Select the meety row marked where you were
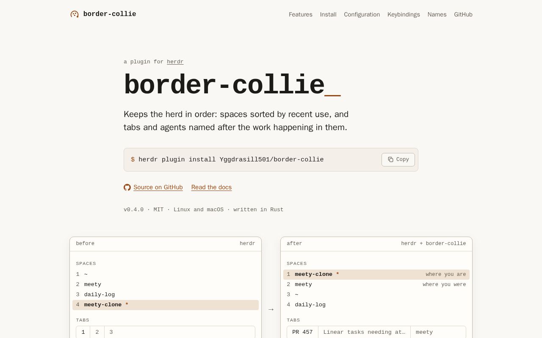This screenshot has width=542, height=338. (376, 285)
